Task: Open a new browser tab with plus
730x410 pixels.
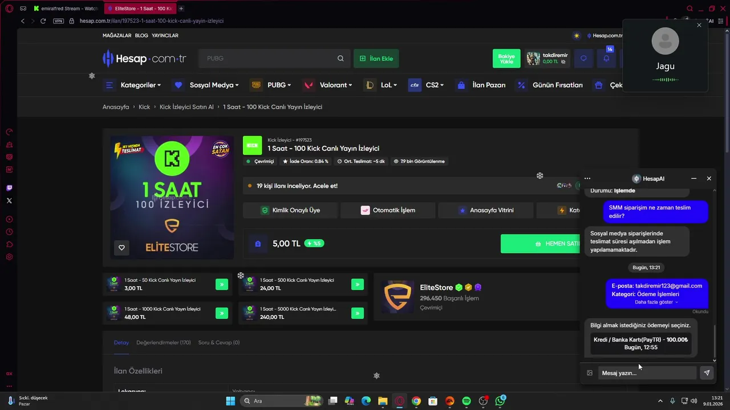Action: point(181,9)
